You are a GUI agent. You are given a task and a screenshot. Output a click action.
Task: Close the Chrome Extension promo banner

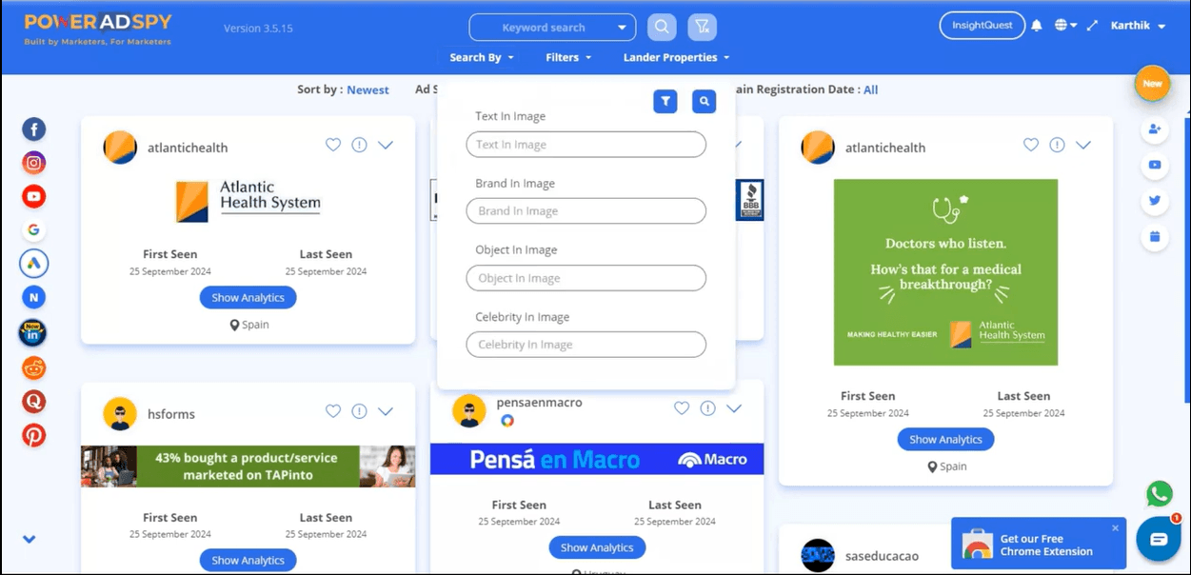[1115, 527]
